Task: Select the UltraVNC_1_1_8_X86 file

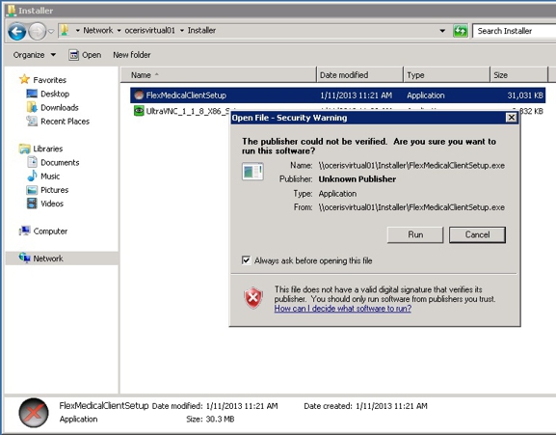Action: (187, 112)
